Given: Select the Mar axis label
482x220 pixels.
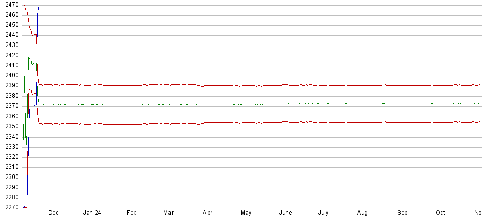Looking at the screenshot, I should pos(168,213).
